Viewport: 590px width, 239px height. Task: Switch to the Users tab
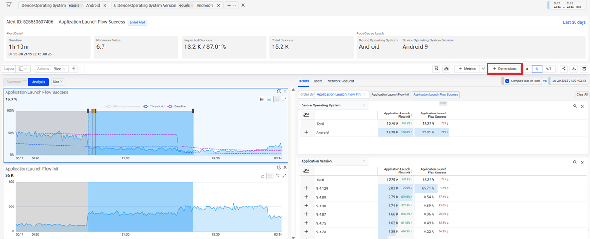point(318,81)
